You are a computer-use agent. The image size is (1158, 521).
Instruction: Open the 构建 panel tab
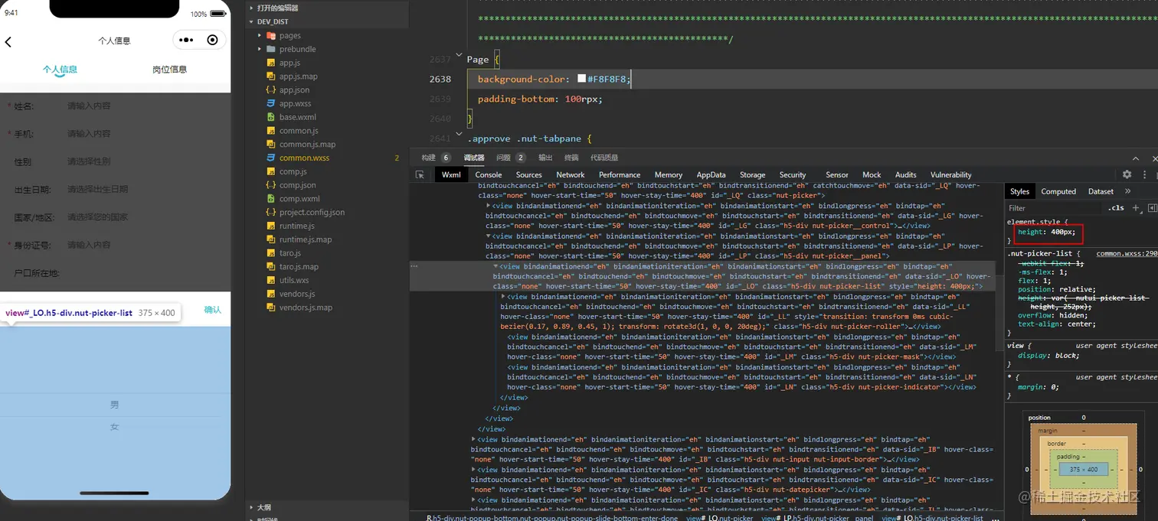pos(429,158)
